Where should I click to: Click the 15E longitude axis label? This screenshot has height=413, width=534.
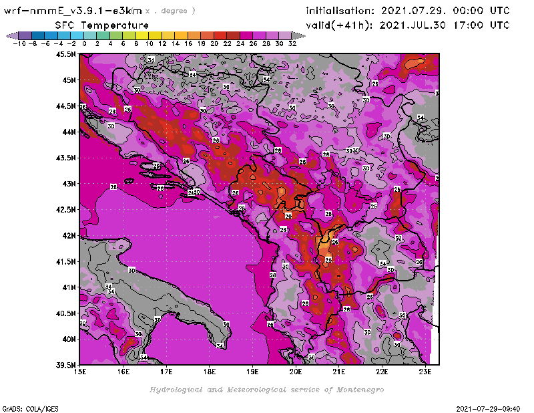coord(80,372)
